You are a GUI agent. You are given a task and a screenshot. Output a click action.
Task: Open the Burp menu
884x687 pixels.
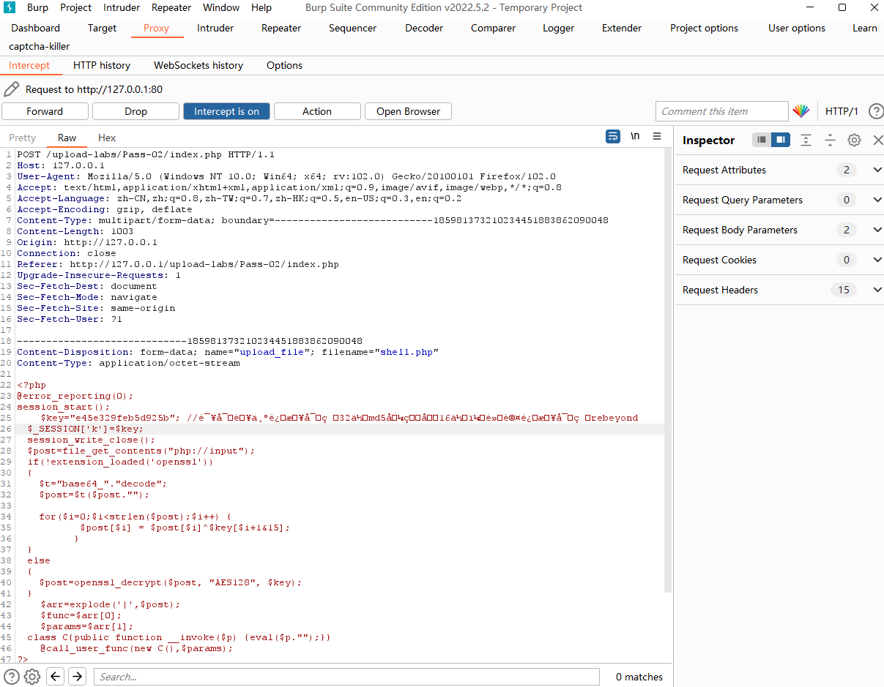(x=38, y=7)
